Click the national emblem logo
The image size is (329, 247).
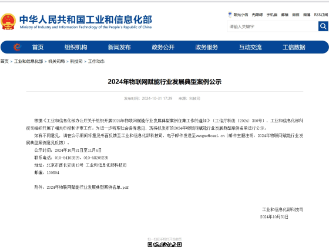click(x=8, y=22)
